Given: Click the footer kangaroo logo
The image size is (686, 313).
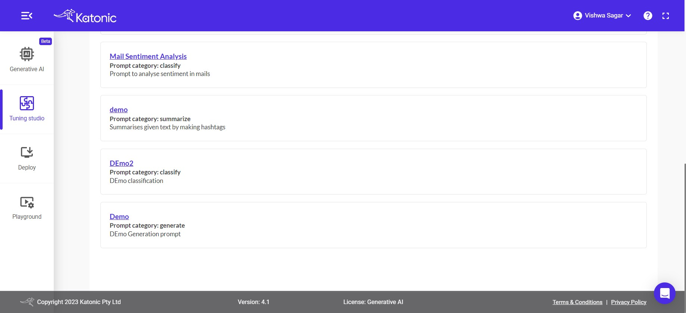Looking at the screenshot, I should pos(27,301).
